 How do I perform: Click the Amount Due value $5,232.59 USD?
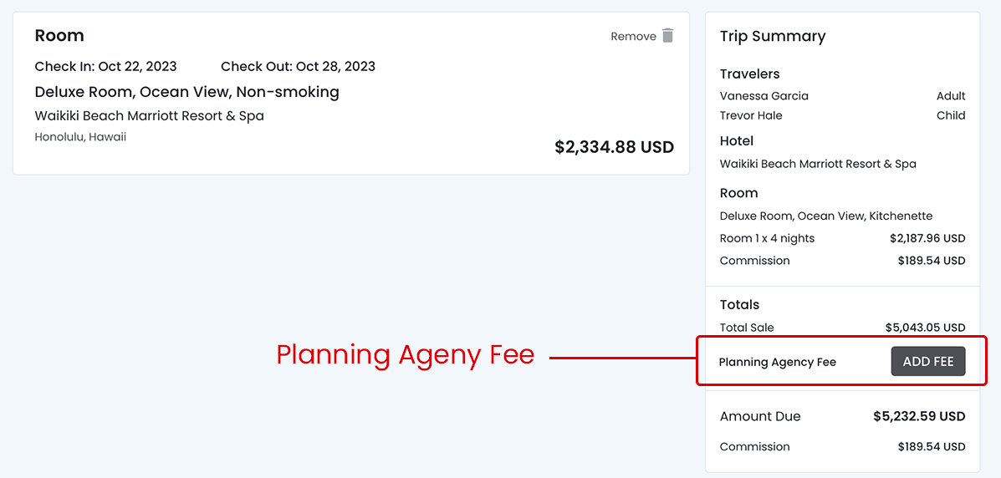919,416
